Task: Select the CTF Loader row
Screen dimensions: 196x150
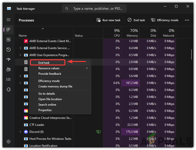Action: [95, 125]
